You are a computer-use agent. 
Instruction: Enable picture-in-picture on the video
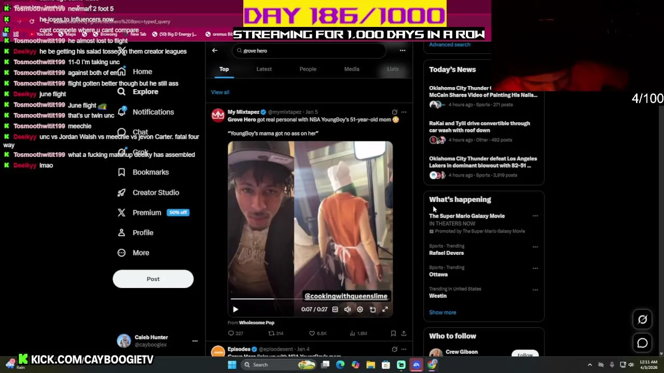click(372, 309)
